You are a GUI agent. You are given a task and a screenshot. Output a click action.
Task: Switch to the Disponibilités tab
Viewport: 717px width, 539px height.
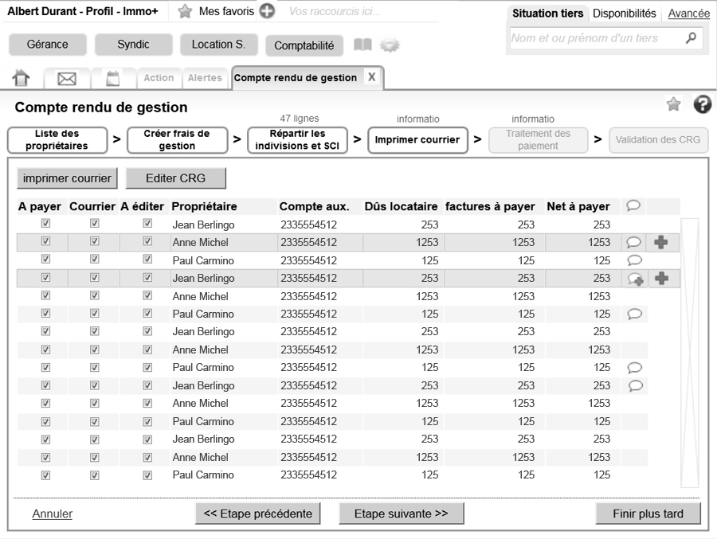[624, 14]
